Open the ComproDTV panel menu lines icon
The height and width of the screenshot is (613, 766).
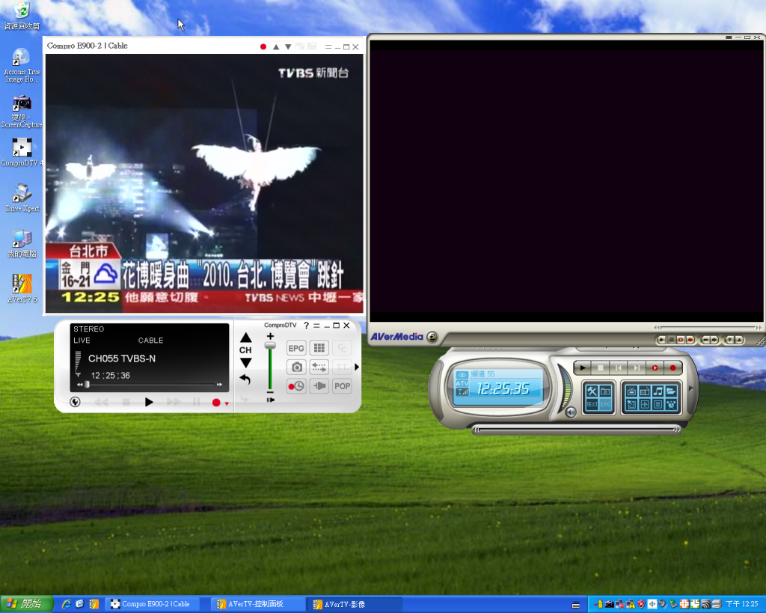[x=316, y=325]
